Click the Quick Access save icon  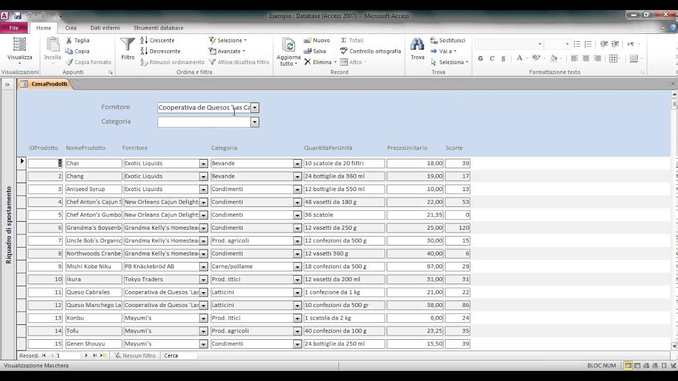(x=17, y=16)
